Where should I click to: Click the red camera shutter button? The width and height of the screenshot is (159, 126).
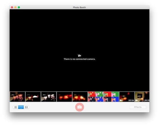79,107
